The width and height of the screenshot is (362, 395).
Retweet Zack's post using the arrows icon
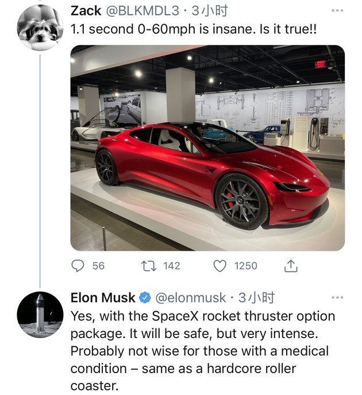[149, 266]
